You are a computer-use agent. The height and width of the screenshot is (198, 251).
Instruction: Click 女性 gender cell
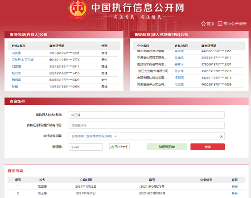(104, 80)
